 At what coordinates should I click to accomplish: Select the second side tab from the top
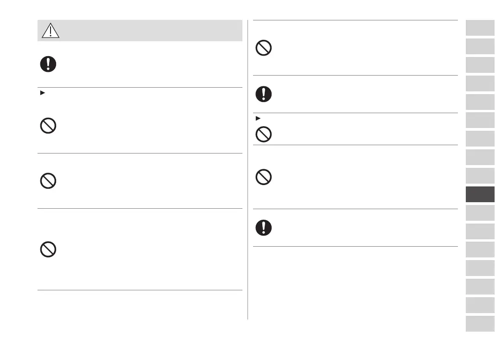tap(480, 46)
